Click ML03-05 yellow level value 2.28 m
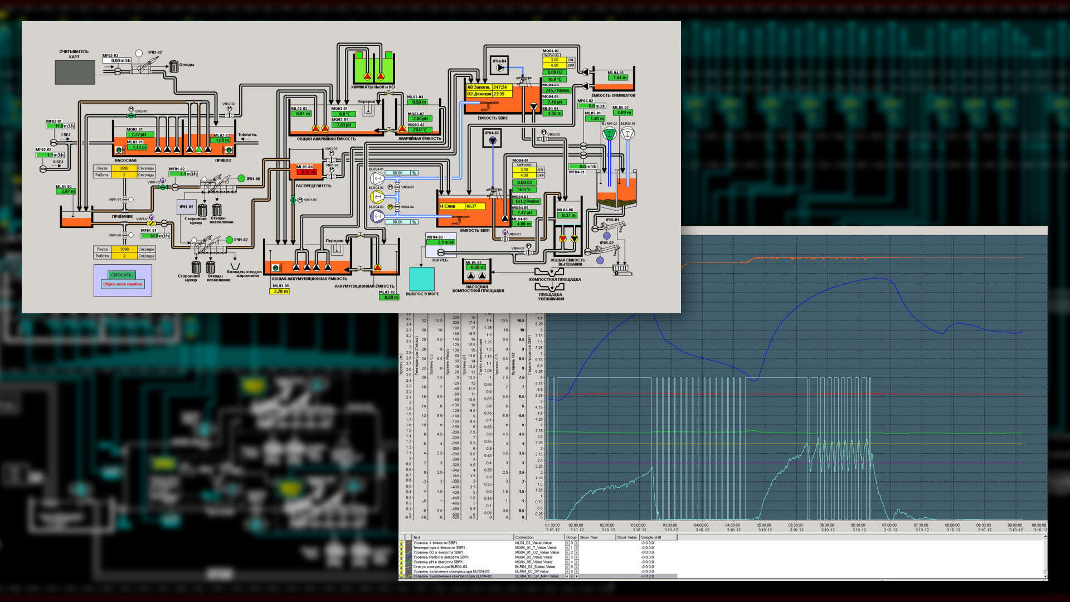 click(x=279, y=292)
